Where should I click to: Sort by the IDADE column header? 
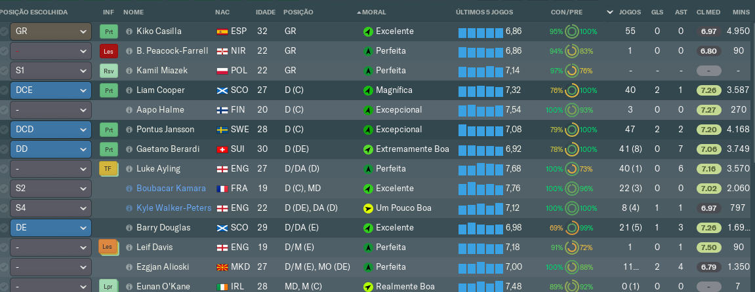tap(265, 12)
